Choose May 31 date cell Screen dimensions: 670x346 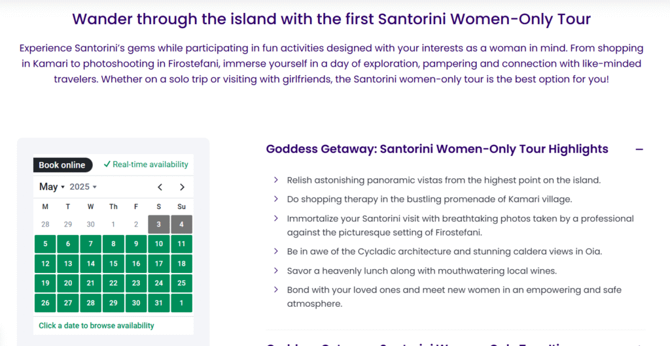[159, 303]
